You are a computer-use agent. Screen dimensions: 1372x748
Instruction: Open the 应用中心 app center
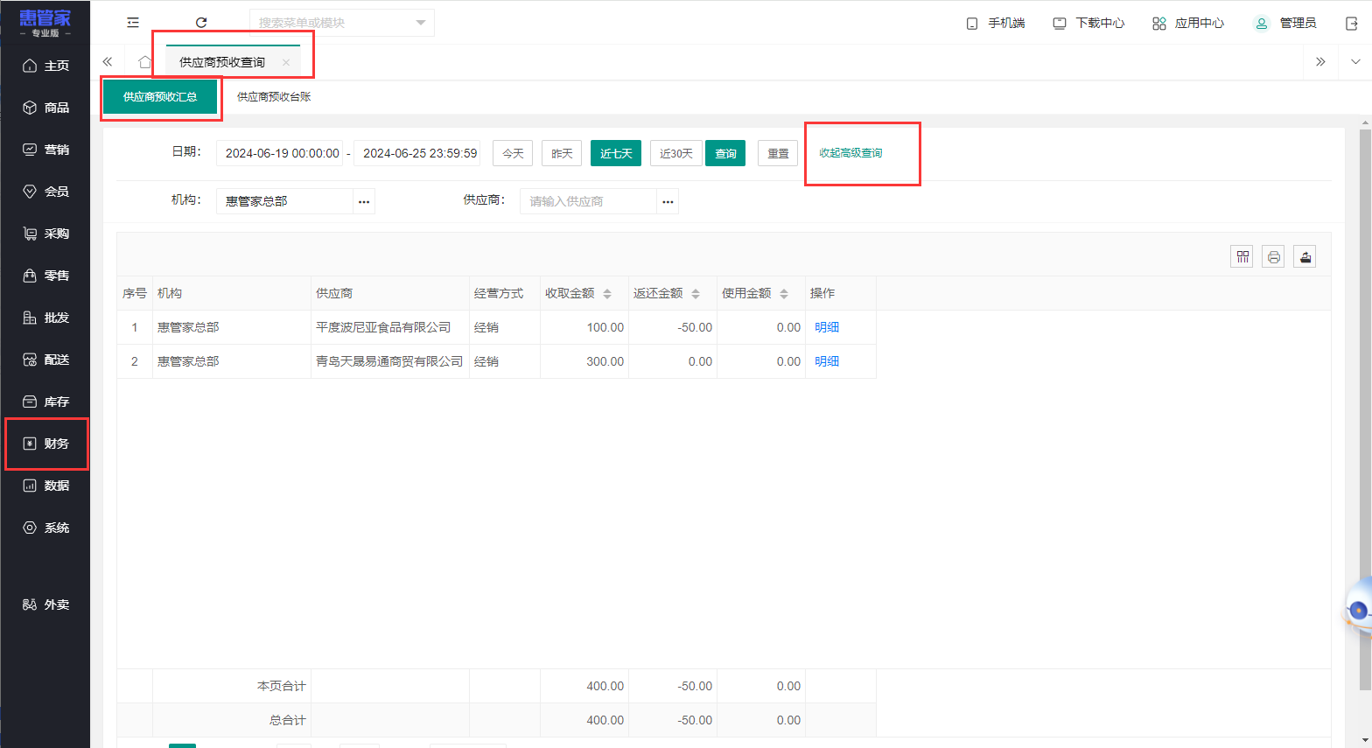tap(1188, 23)
